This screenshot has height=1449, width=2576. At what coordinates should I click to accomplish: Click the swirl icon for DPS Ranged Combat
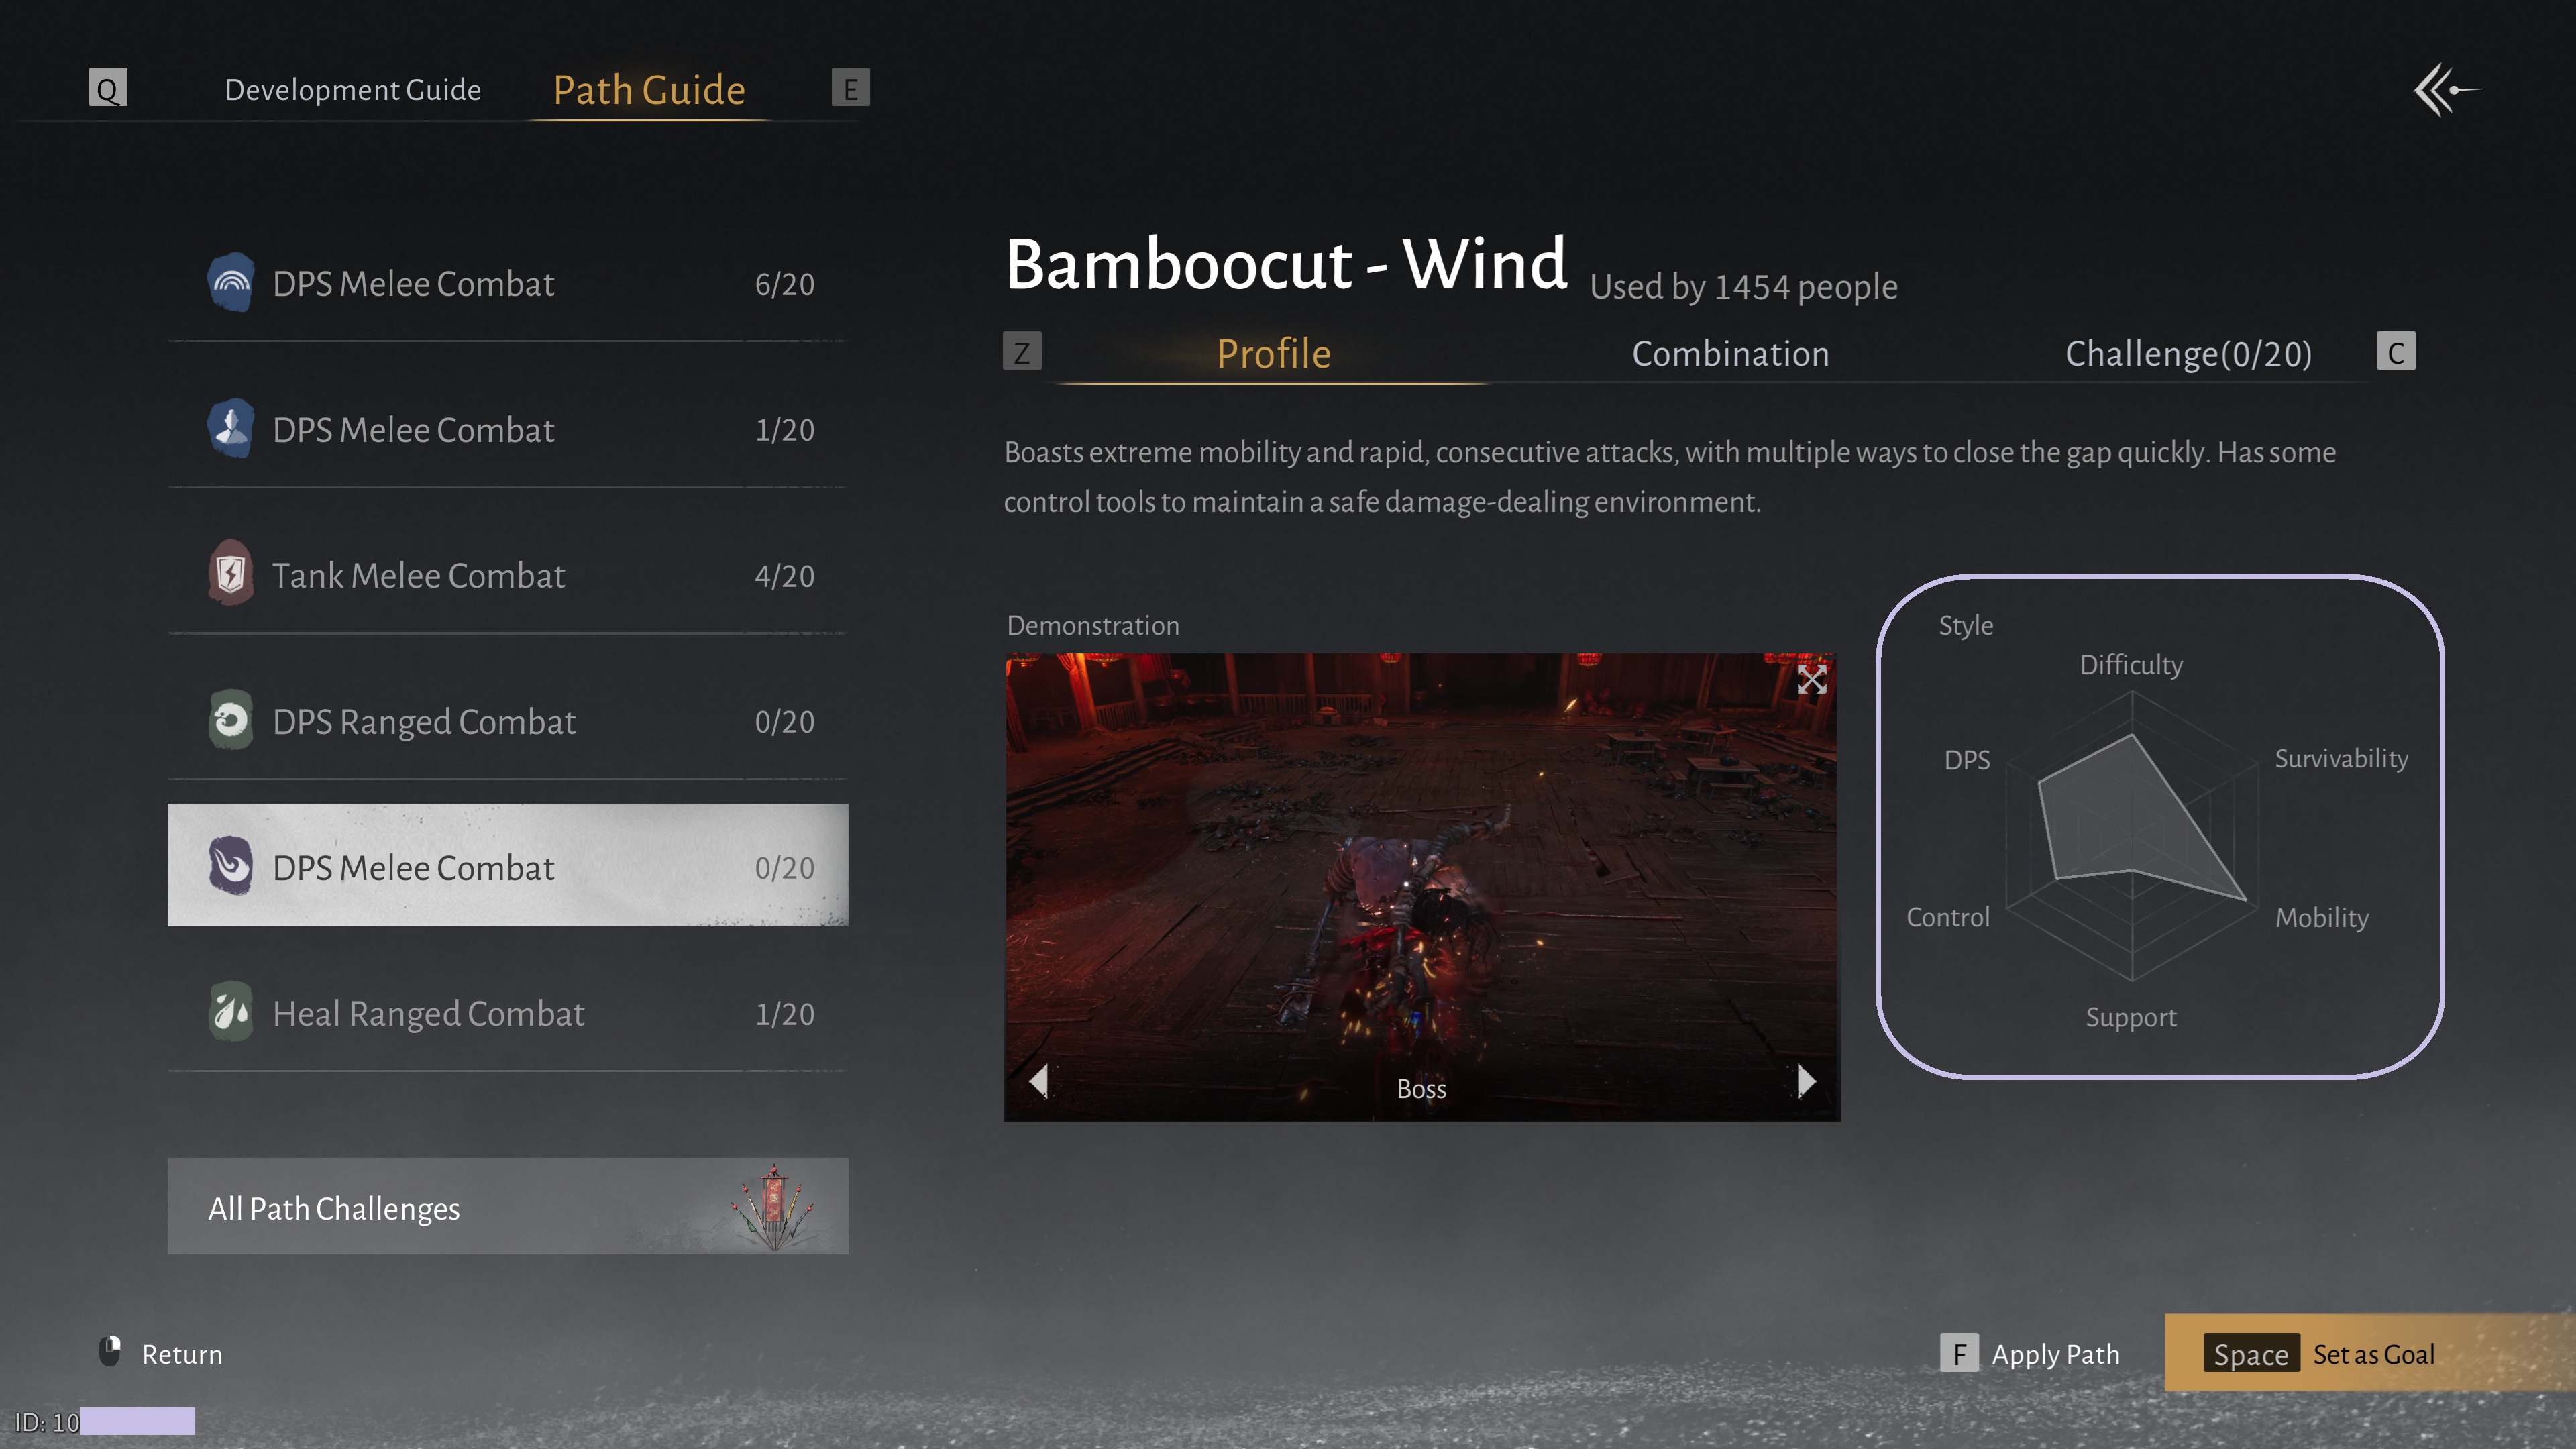(231, 720)
